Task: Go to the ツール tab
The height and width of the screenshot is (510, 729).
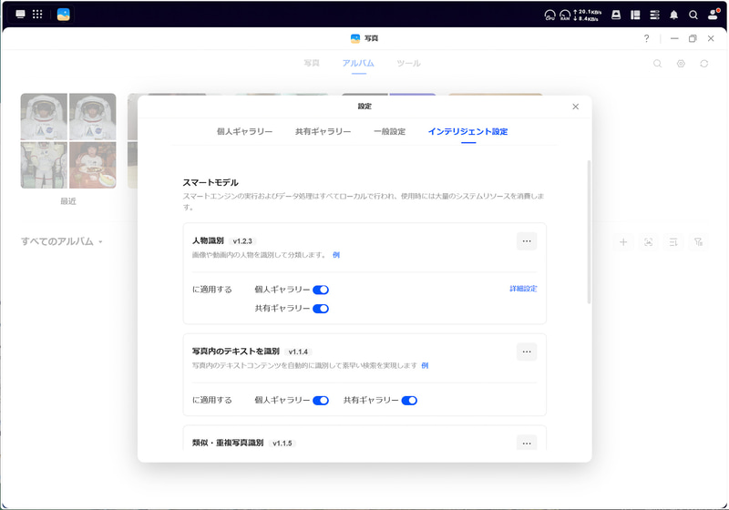Action: 408,63
